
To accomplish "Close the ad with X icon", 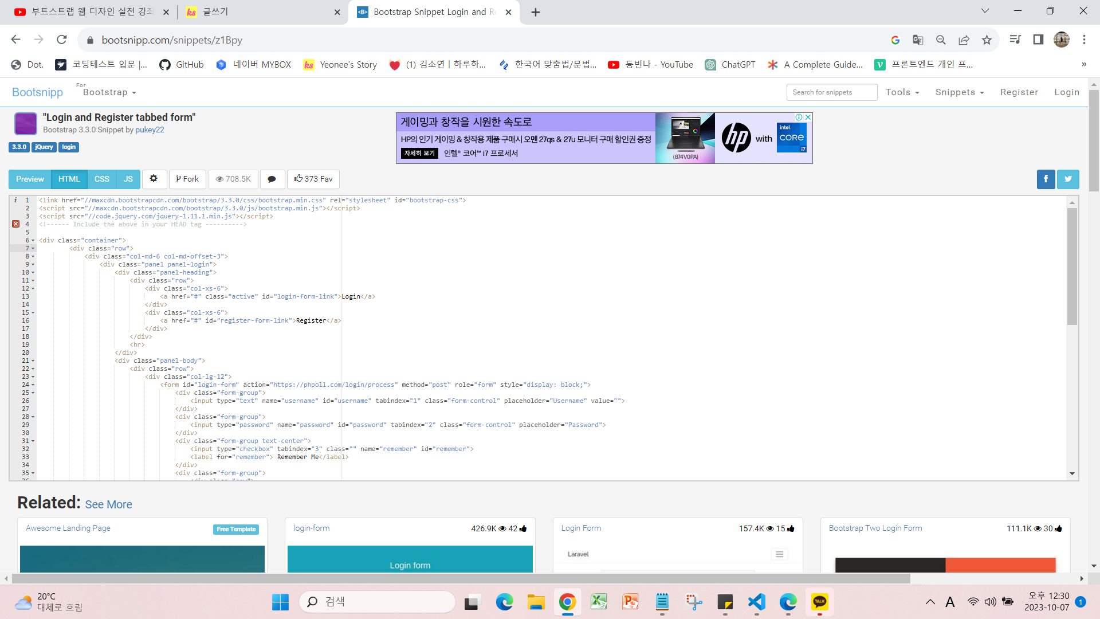I will (808, 117).
